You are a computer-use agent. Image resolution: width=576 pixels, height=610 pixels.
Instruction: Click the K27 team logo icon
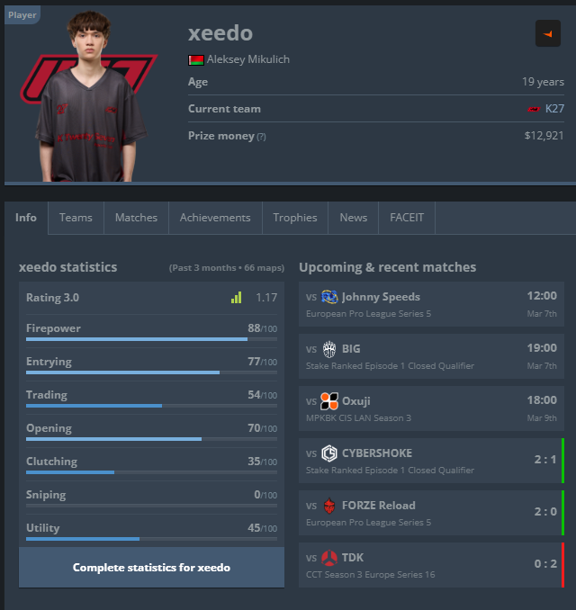click(x=534, y=109)
